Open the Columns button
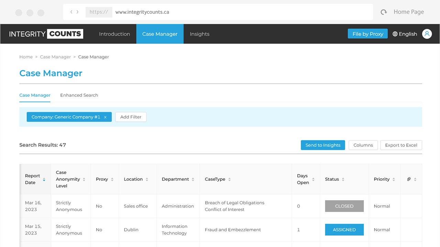The image size is (440, 247). (363, 145)
